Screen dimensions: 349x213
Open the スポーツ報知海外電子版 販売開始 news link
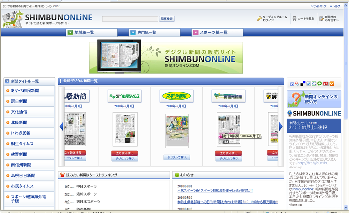[215, 191]
